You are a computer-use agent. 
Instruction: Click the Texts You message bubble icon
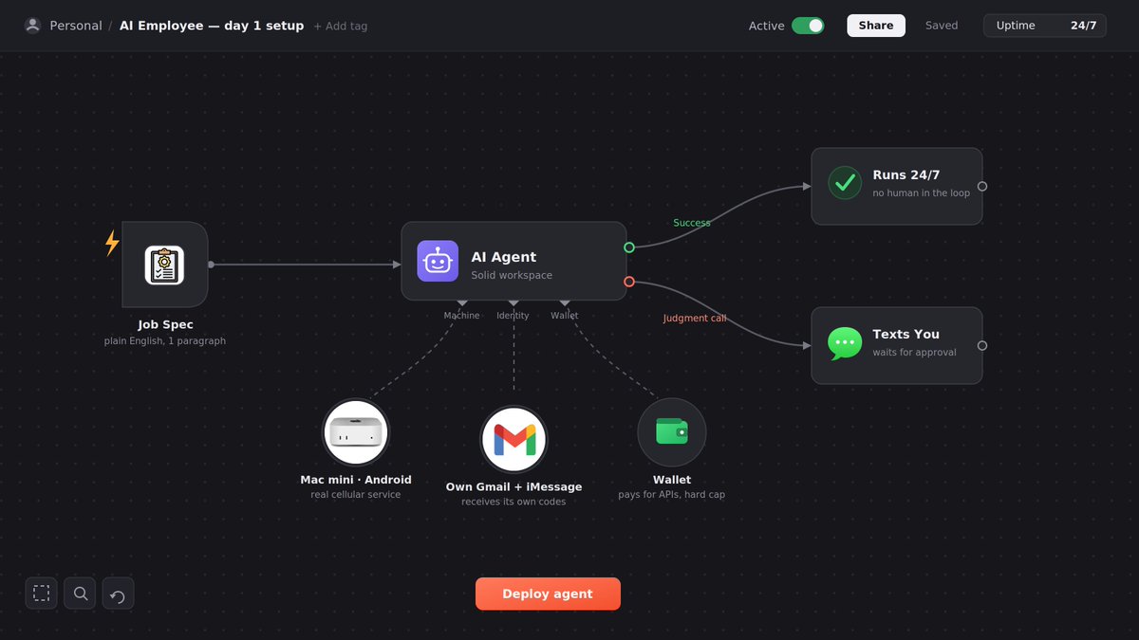point(845,343)
